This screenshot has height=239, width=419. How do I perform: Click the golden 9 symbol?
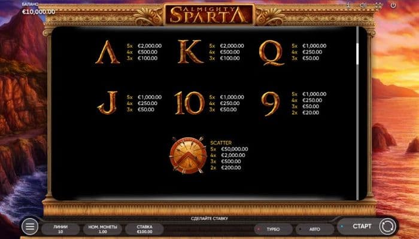click(x=271, y=104)
